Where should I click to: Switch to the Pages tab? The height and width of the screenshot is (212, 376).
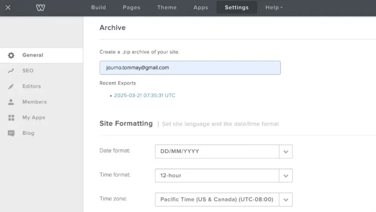pyautogui.click(x=132, y=8)
